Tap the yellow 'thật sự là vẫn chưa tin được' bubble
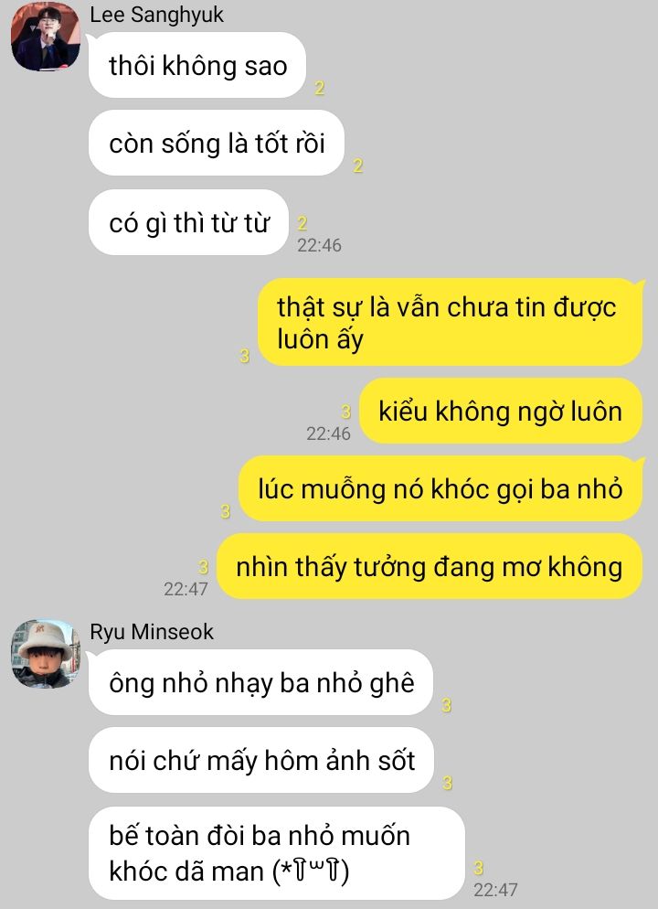 pyautogui.click(x=451, y=322)
